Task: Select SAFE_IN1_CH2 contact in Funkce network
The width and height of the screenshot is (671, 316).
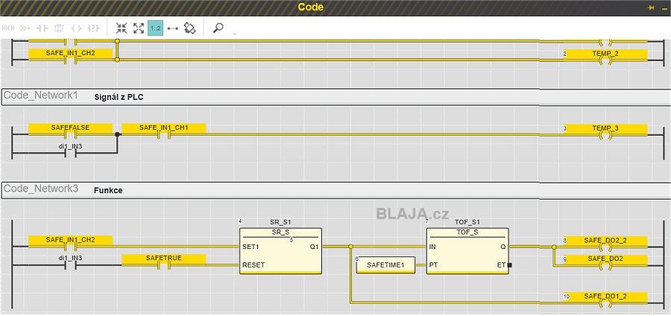Action: click(70, 243)
